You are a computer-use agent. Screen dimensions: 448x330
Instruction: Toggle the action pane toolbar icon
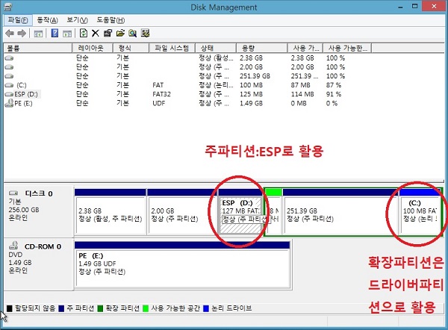pyautogui.click(x=67, y=34)
